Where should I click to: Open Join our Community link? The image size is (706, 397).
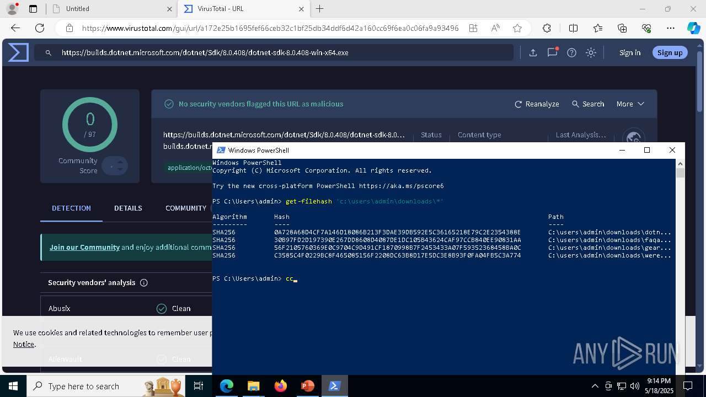click(x=84, y=247)
